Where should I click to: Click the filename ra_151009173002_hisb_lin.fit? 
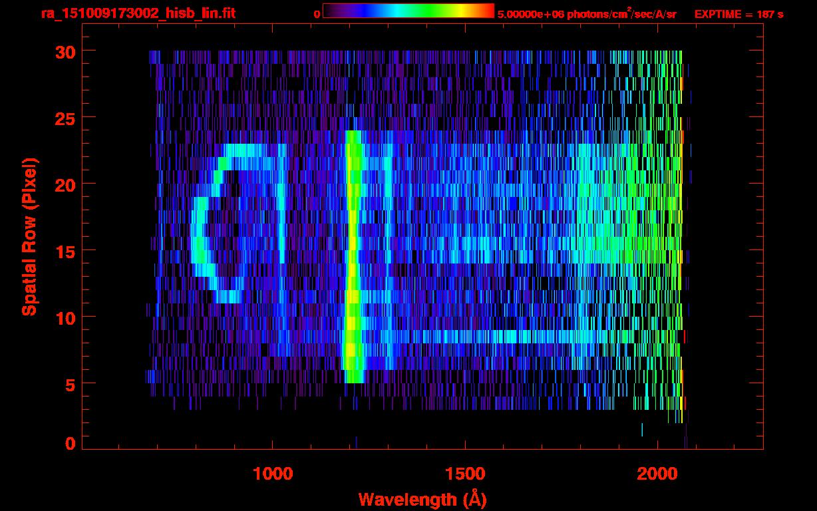137,13
